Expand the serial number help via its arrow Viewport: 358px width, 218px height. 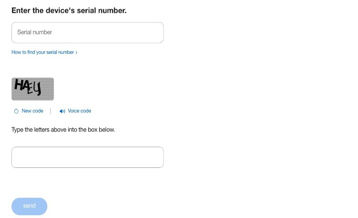pos(76,52)
